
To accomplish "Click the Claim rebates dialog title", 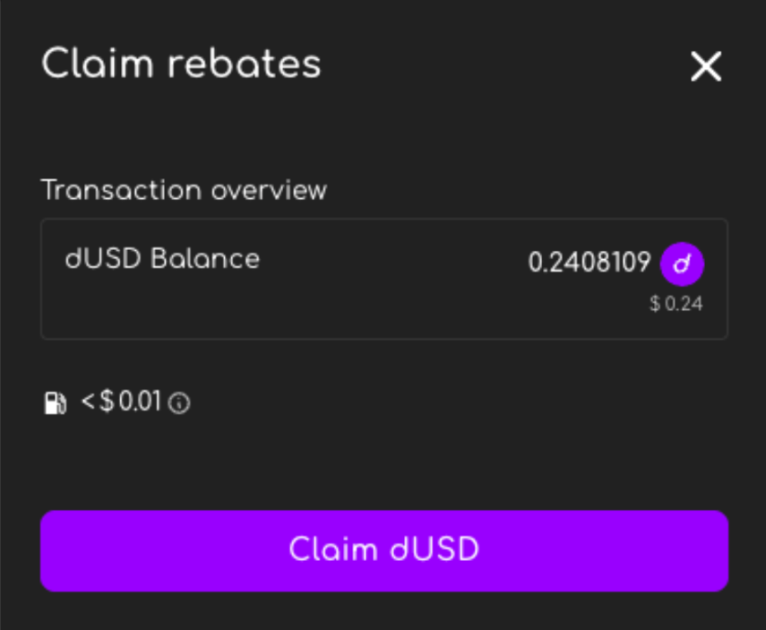I will click(x=181, y=65).
